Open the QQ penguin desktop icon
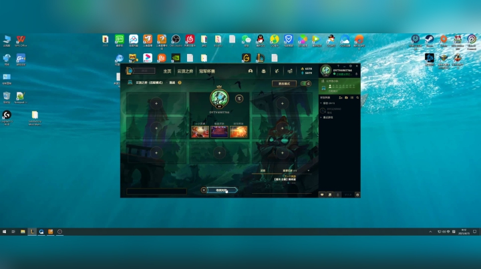481x269 pixels. (260, 39)
